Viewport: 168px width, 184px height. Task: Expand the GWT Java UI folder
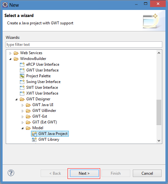pyautogui.click(x=22, y=105)
